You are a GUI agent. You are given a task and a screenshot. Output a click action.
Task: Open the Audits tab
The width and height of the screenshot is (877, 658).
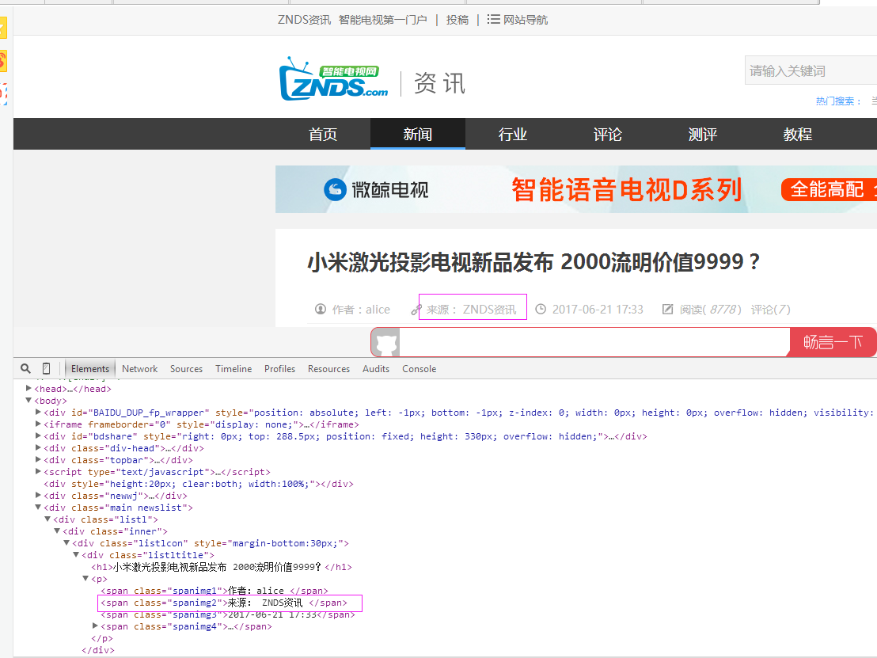(x=376, y=369)
